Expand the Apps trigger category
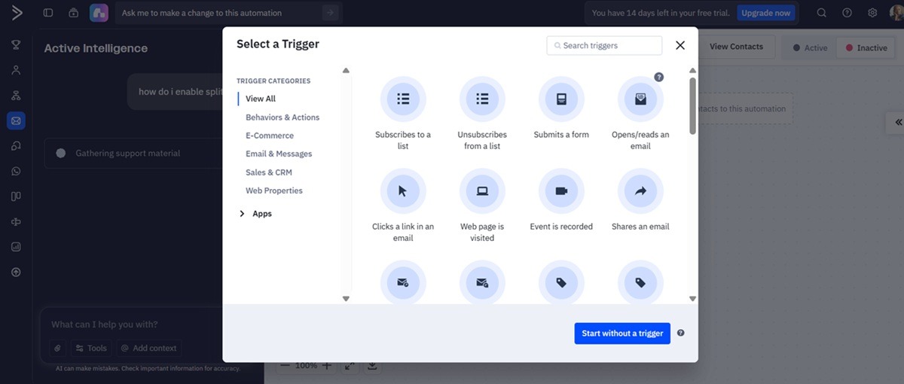This screenshot has height=384, width=904. tap(255, 214)
